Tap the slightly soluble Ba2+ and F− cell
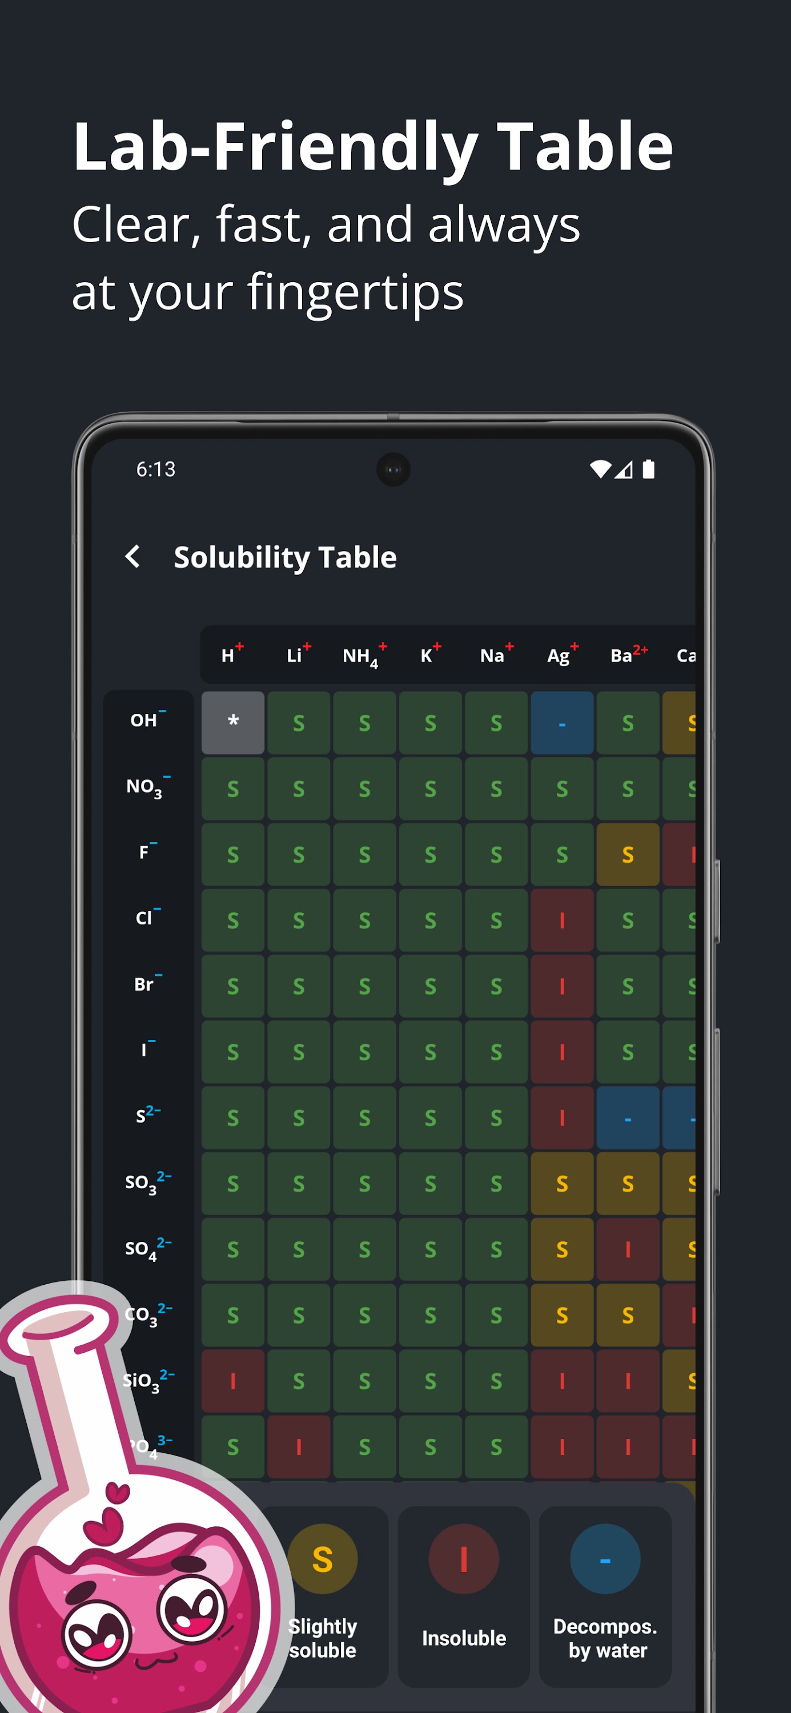The height and width of the screenshot is (1713, 791). coord(627,855)
